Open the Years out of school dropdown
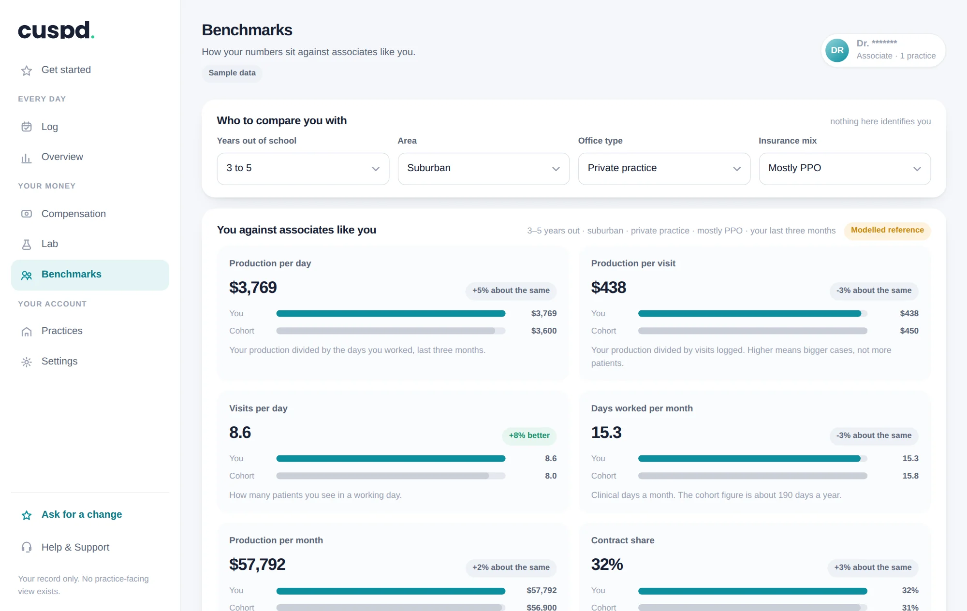 [303, 169]
